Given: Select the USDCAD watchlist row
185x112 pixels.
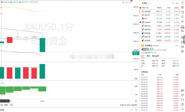Looking at the screenshot, I should [x=160, y=26].
